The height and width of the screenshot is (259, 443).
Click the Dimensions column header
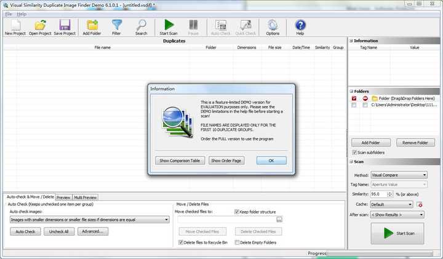pos(247,47)
